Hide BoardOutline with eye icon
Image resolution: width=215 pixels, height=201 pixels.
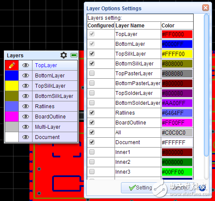click(26, 117)
